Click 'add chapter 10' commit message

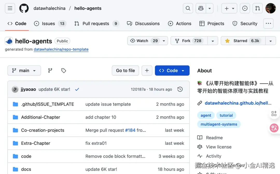(101, 117)
